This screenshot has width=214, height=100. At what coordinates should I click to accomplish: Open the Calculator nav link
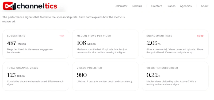121,6
